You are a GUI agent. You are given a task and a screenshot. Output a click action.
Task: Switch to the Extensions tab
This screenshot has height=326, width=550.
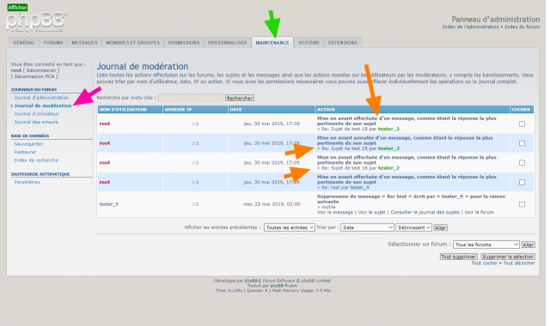point(343,43)
